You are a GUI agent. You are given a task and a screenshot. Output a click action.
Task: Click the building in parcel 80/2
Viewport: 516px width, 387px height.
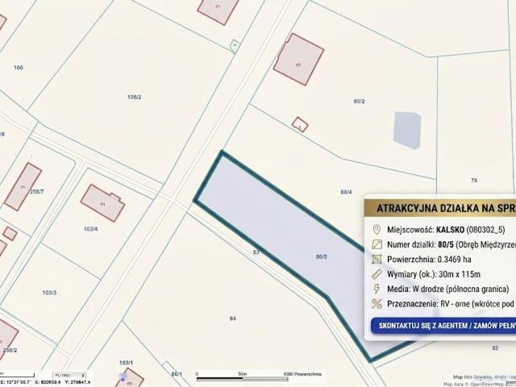(298, 60)
